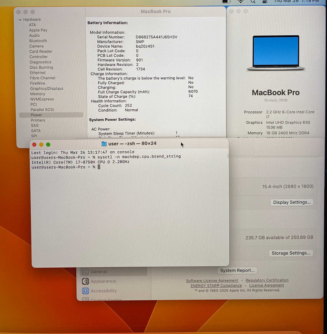Open the Wi-Fi menu bar icon
The width and height of the screenshot is (327, 334).
pos(241,1)
